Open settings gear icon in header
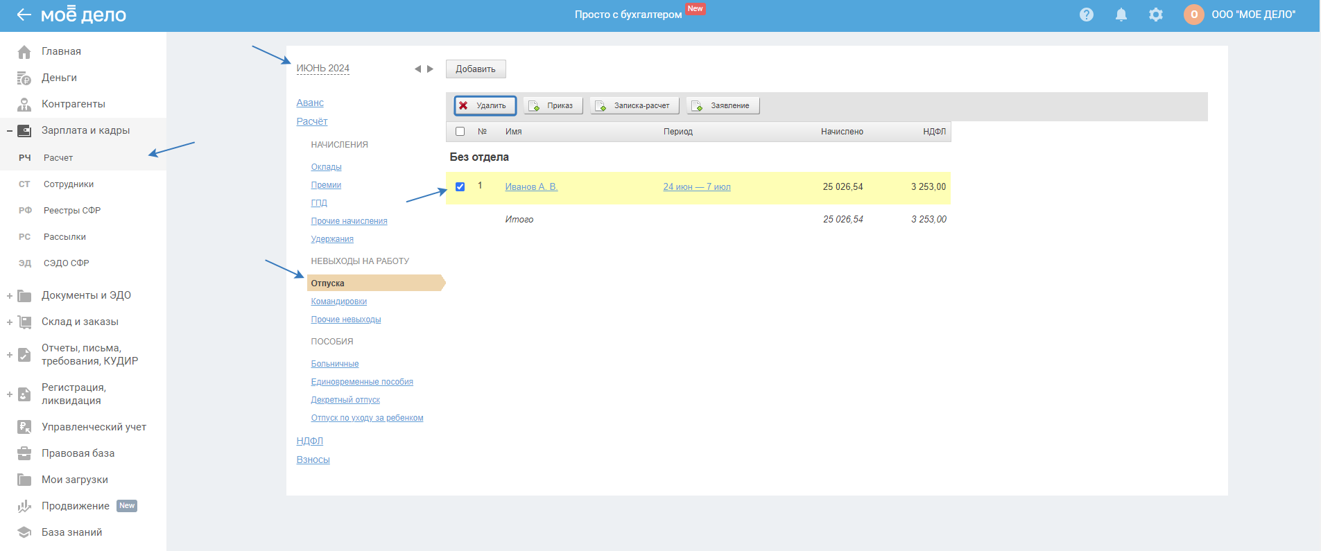The image size is (1321, 551). coord(1155,15)
